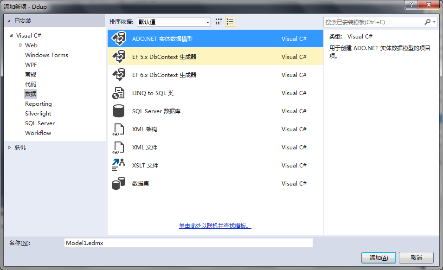Open the search options dropdown arrow

tap(434, 22)
